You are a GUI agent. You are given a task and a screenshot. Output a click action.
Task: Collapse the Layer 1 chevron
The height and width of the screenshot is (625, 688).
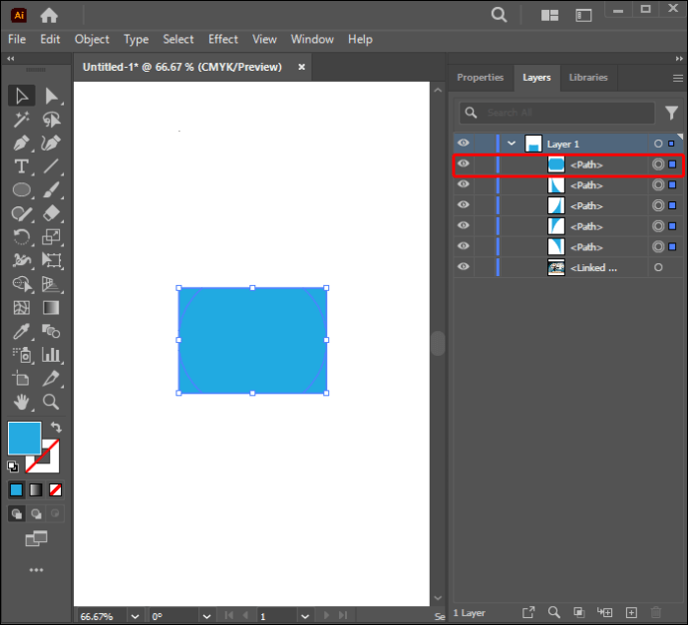click(512, 144)
